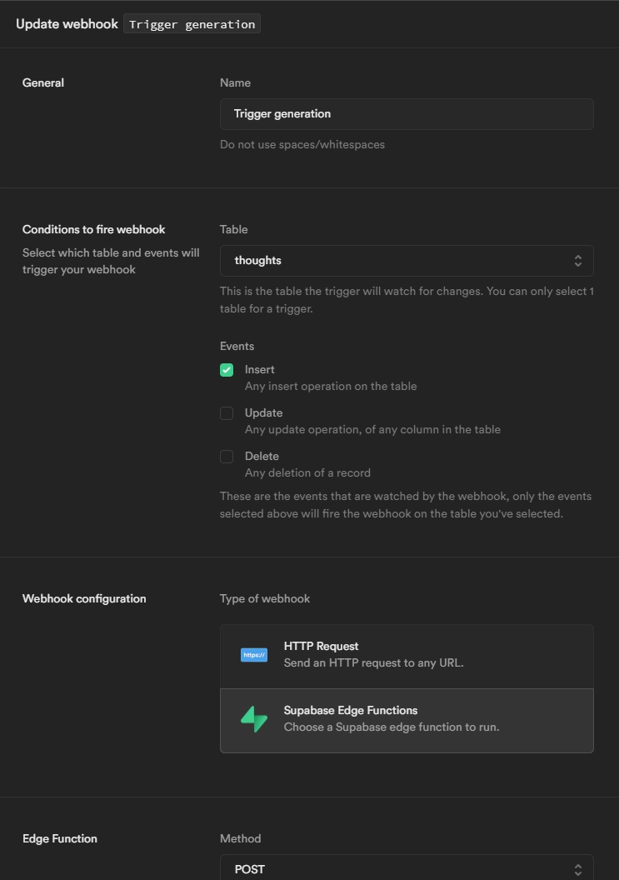Click the Supabase lightning bolt icon
The image size is (619, 880).
(x=253, y=719)
